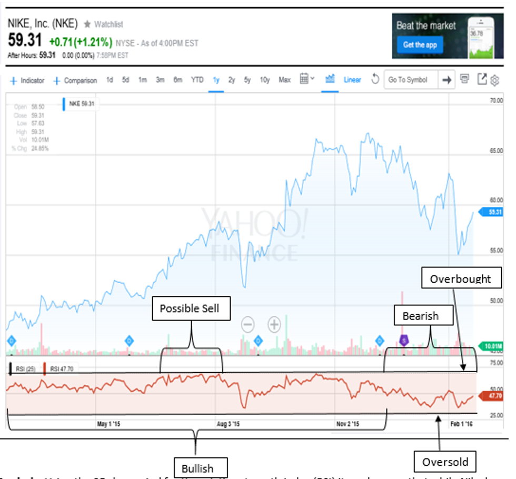Click the zoom out minus icon
Image resolution: width=516 pixels, height=479 pixels.
(x=248, y=324)
